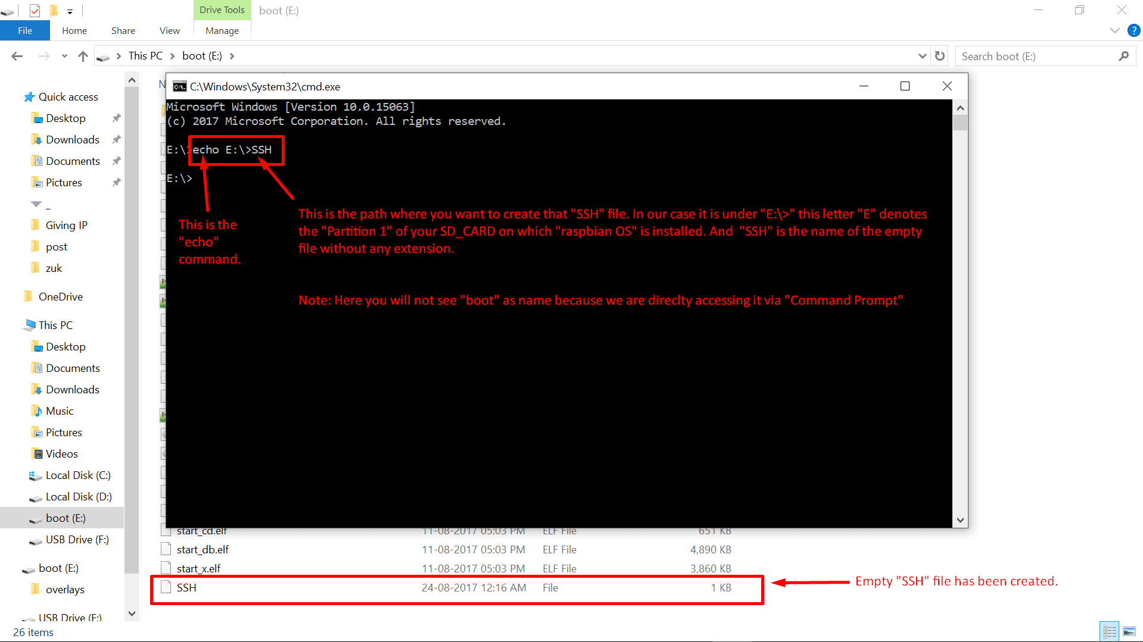The image size is (1143, 642).
Task: Select highlighted boot (E:) under This PC
Action: coord(62,518)
